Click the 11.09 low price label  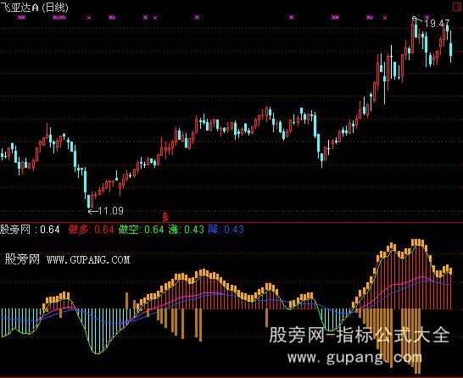(x=110, y=211)
